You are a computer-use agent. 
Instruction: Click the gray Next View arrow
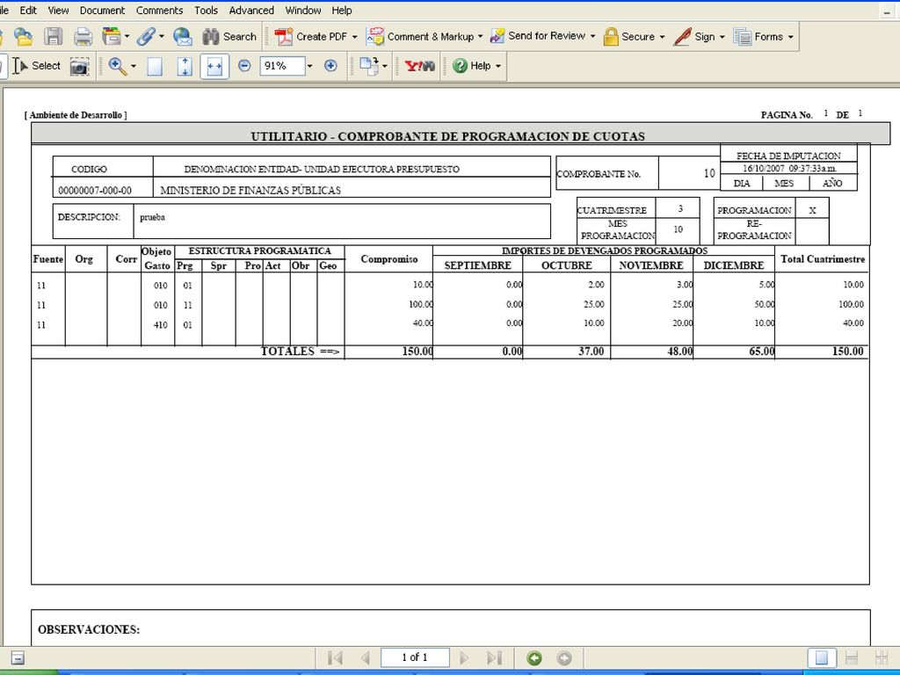click(x=564, y=657)
